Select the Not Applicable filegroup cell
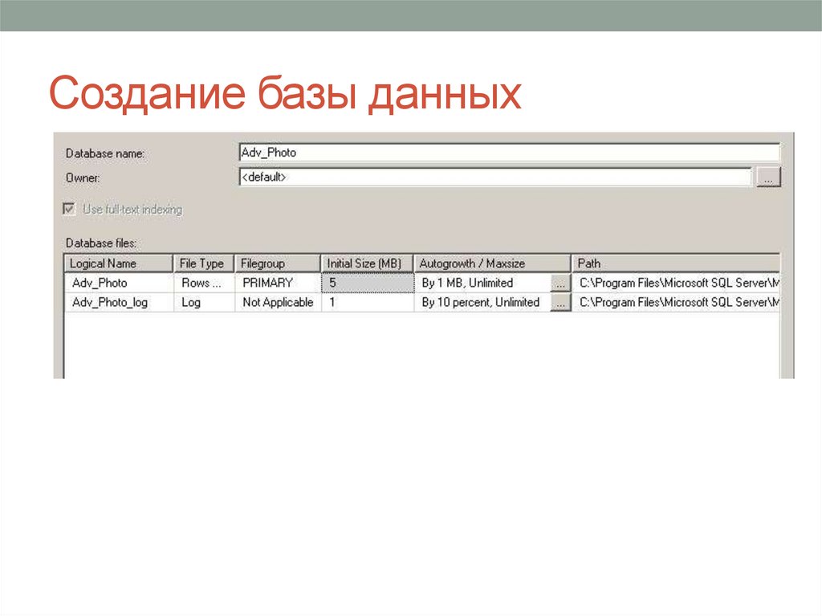 [276, 302]
